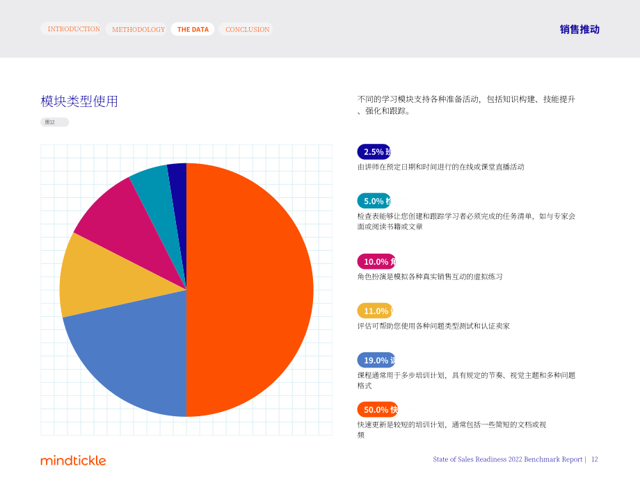The image size is (640, 494).
Task: Click the description starting 快速更新是较短
Action: pos(452,429)
